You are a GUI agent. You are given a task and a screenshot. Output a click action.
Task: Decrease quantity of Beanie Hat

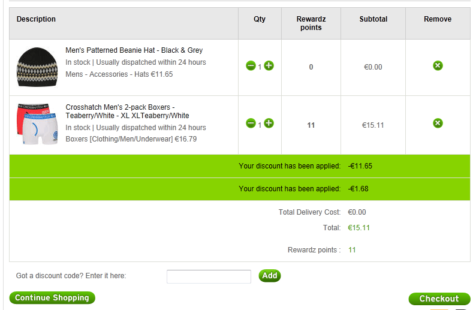point(251,65)
